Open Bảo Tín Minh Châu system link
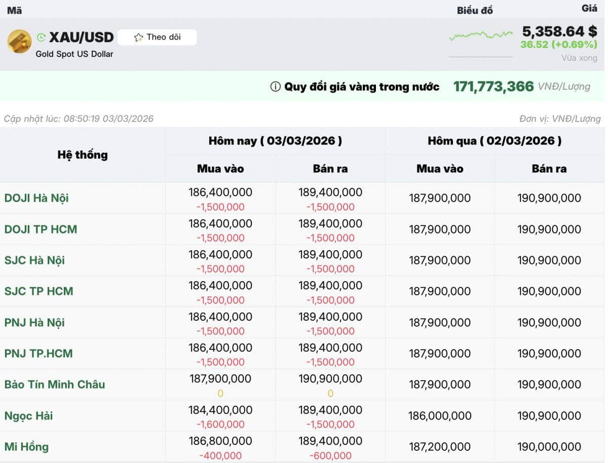The height and width of the screenshot is (463, 608). point(55,384)
